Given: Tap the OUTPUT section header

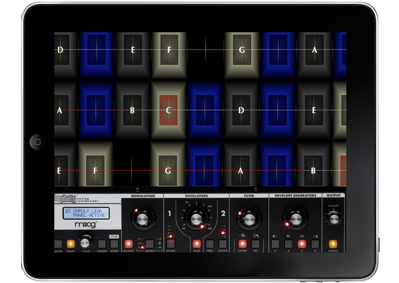Looking at the screenshot, I should pos(334,195).
